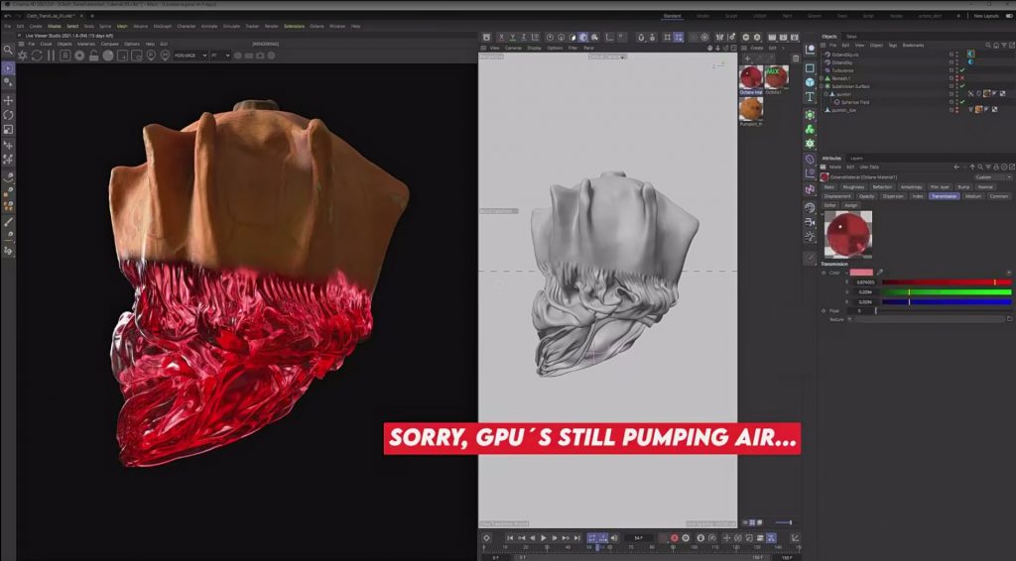Play the animation forward in timeline

point(544,537)
